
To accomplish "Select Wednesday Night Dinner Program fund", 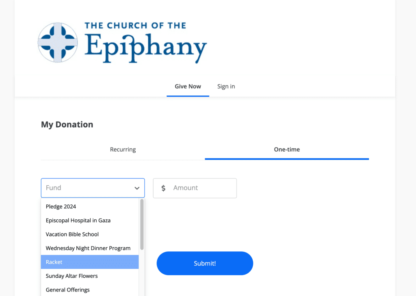I will pos(90,248).
